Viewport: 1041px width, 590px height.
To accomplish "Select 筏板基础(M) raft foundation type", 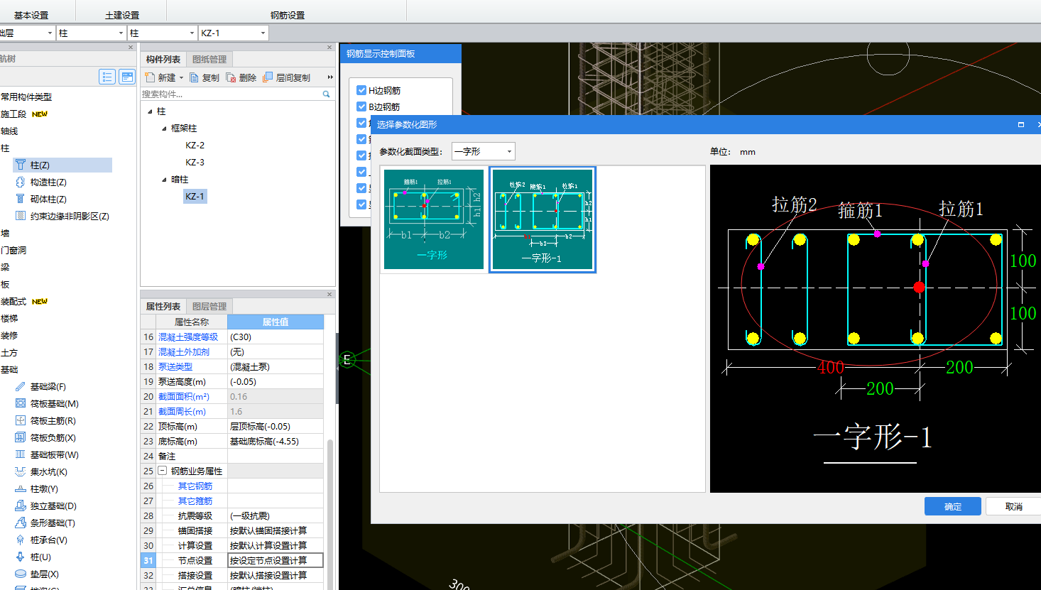I will click(47, 403).
